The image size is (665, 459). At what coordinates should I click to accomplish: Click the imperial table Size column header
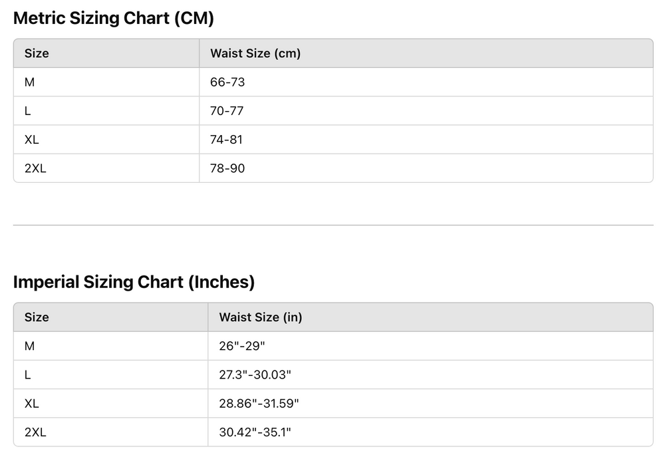click(x=37, y=317)
